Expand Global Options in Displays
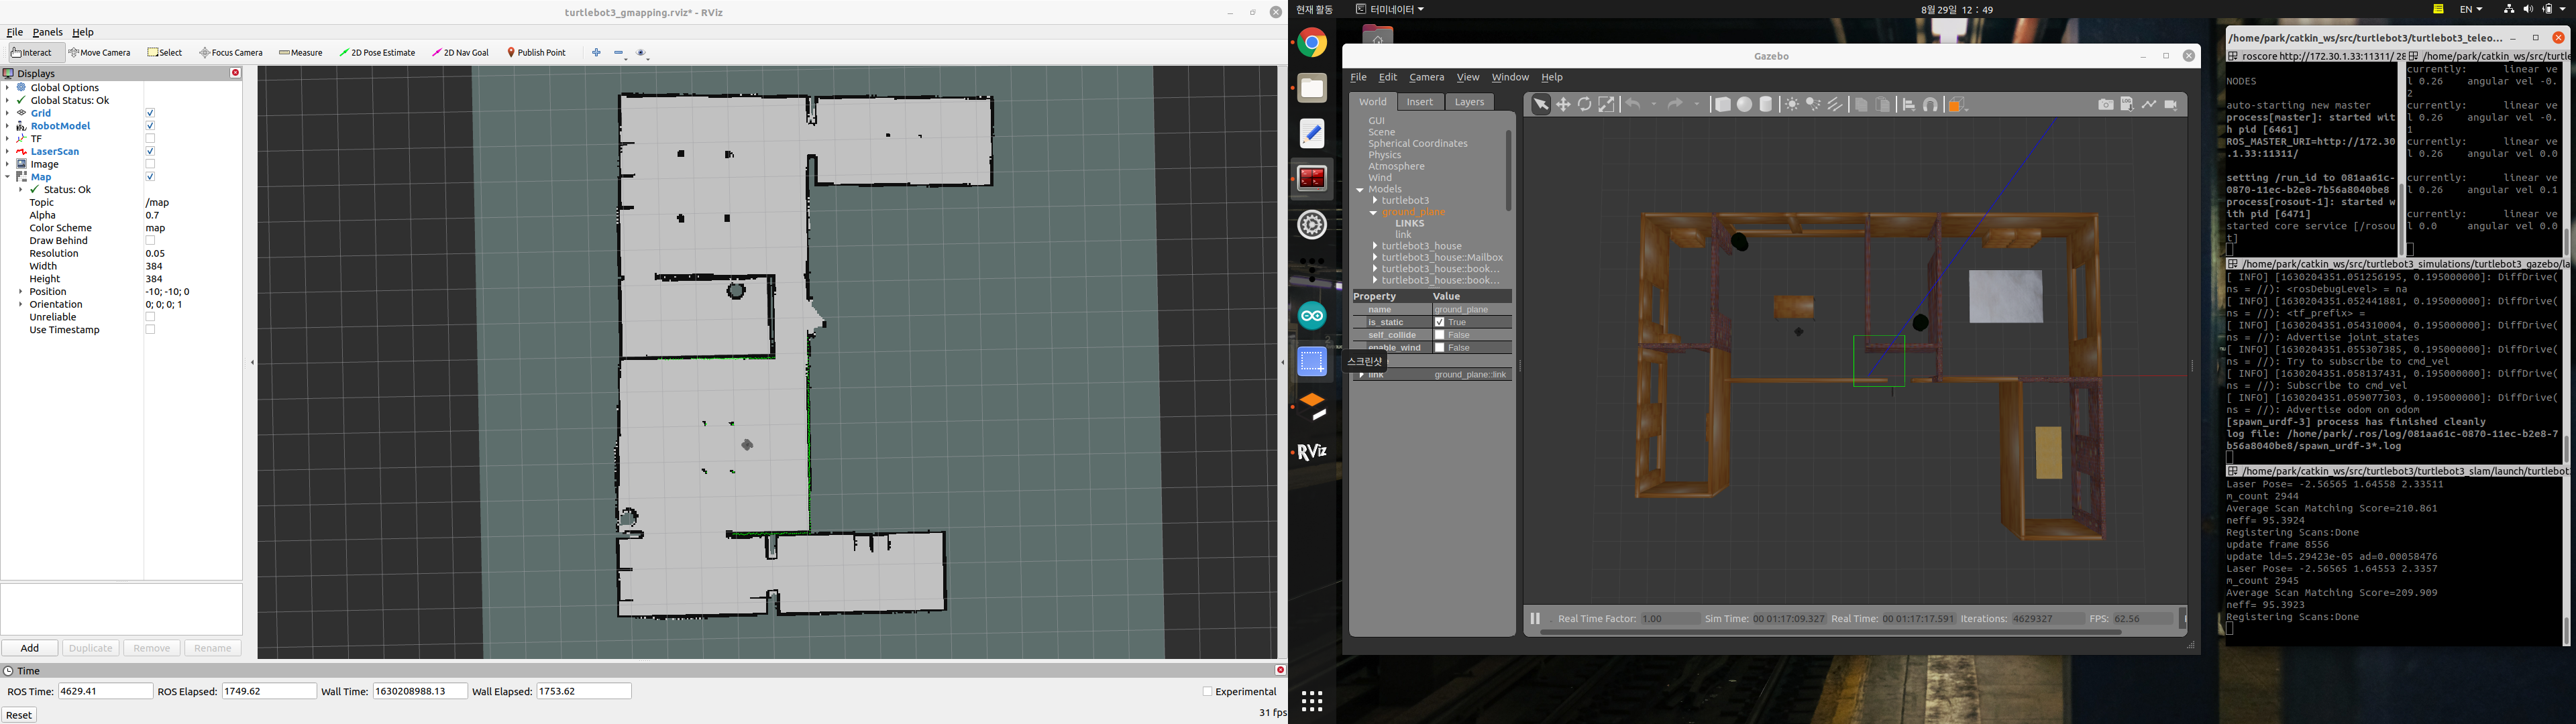The width and height of the screenshot is (2576, 724). [x=7, y=88]
